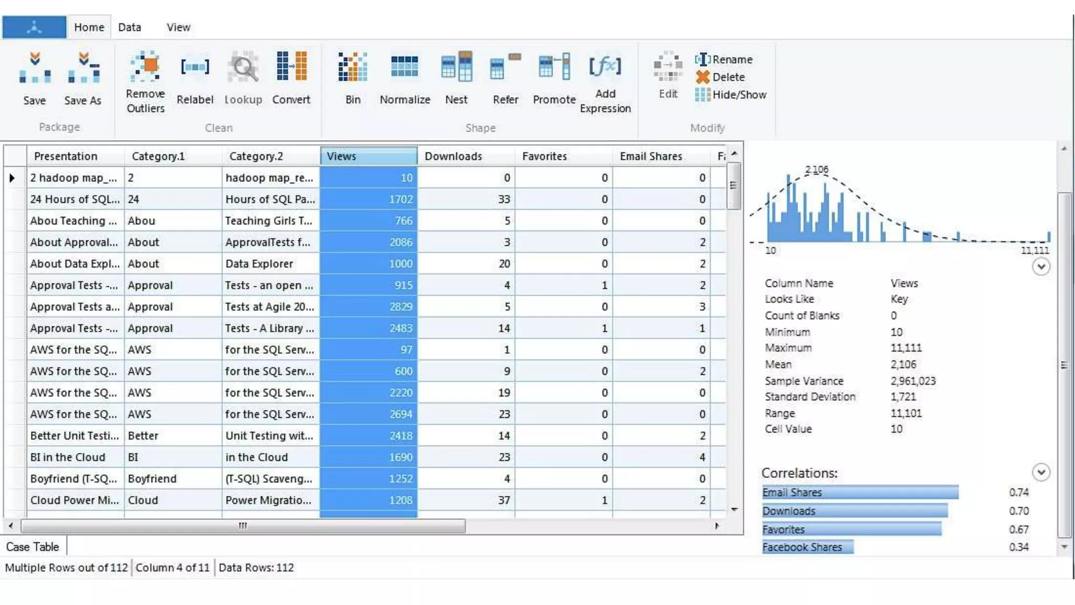Click the Hide/Show button
The height and width of the screenshot is (605, 1075).
coord(731,95)
